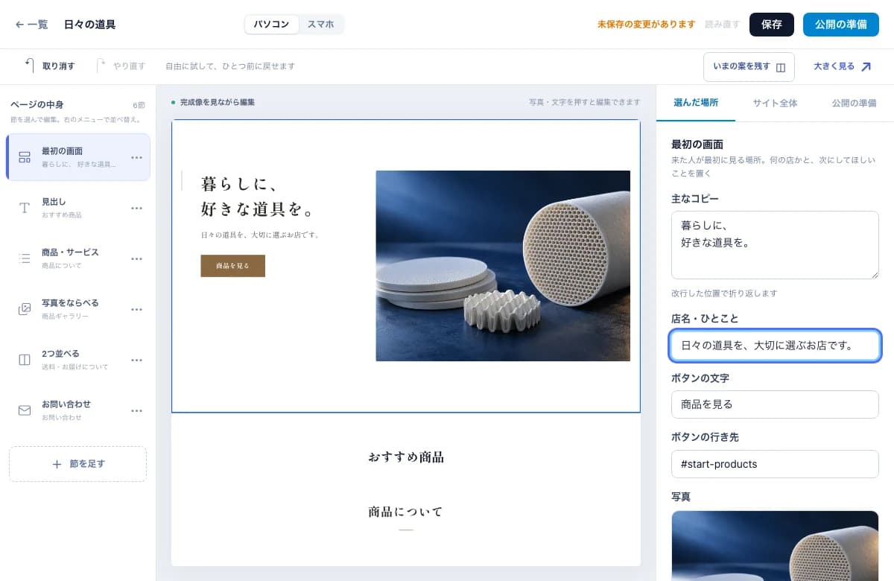Click the back arrow icon before 一覧
Viewport: 894px width, 581px height.
click(19, 25)
